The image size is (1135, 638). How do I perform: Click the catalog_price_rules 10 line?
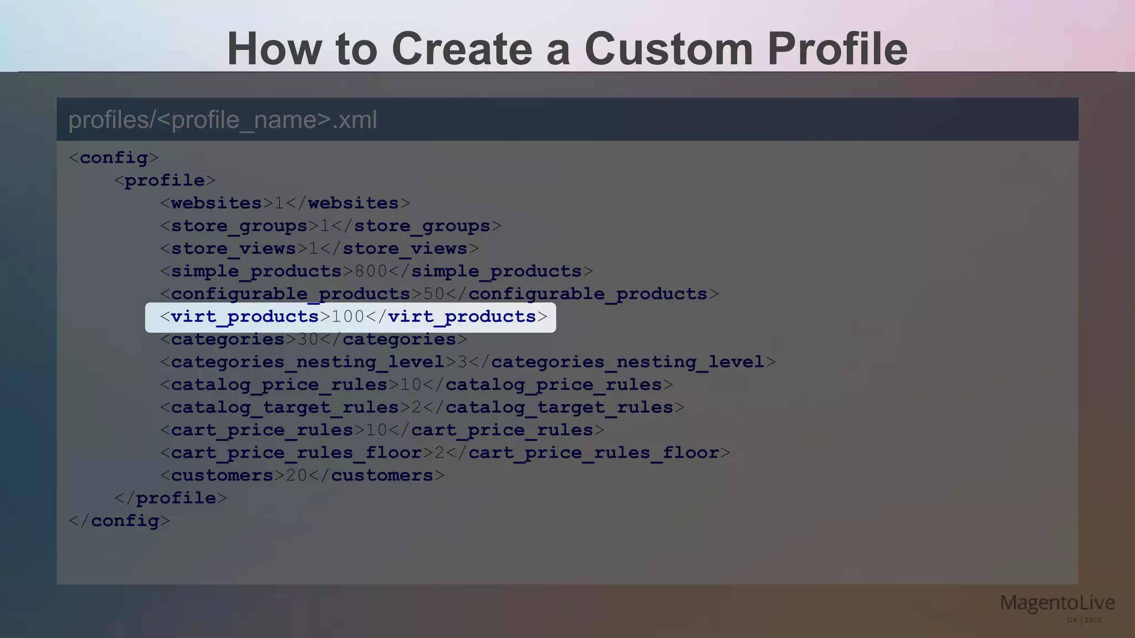coord(417,385)
